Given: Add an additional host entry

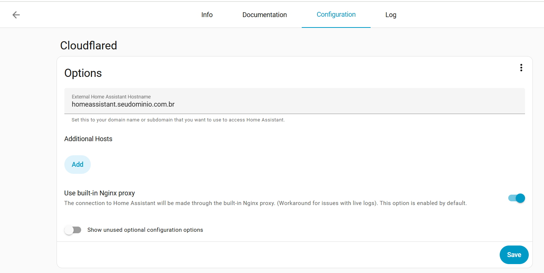Looking at the screenshot, I should coord(77,164).
